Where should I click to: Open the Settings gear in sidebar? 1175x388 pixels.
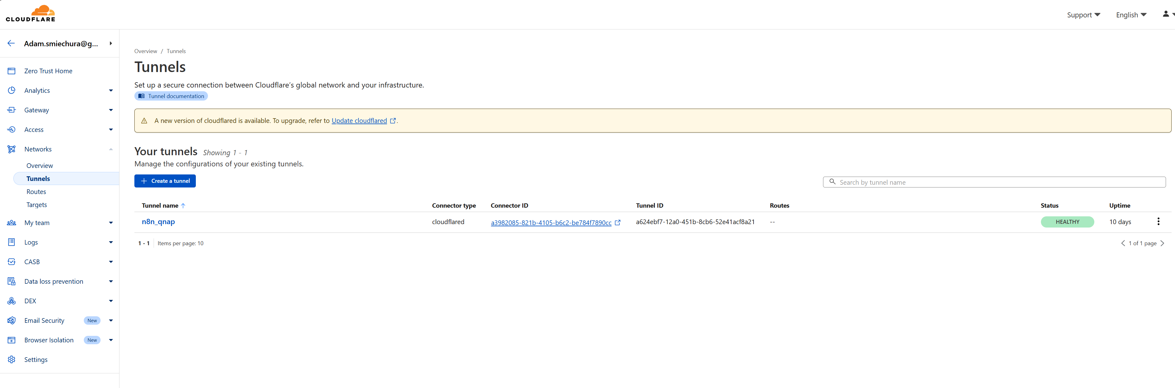tap(11, 359)
